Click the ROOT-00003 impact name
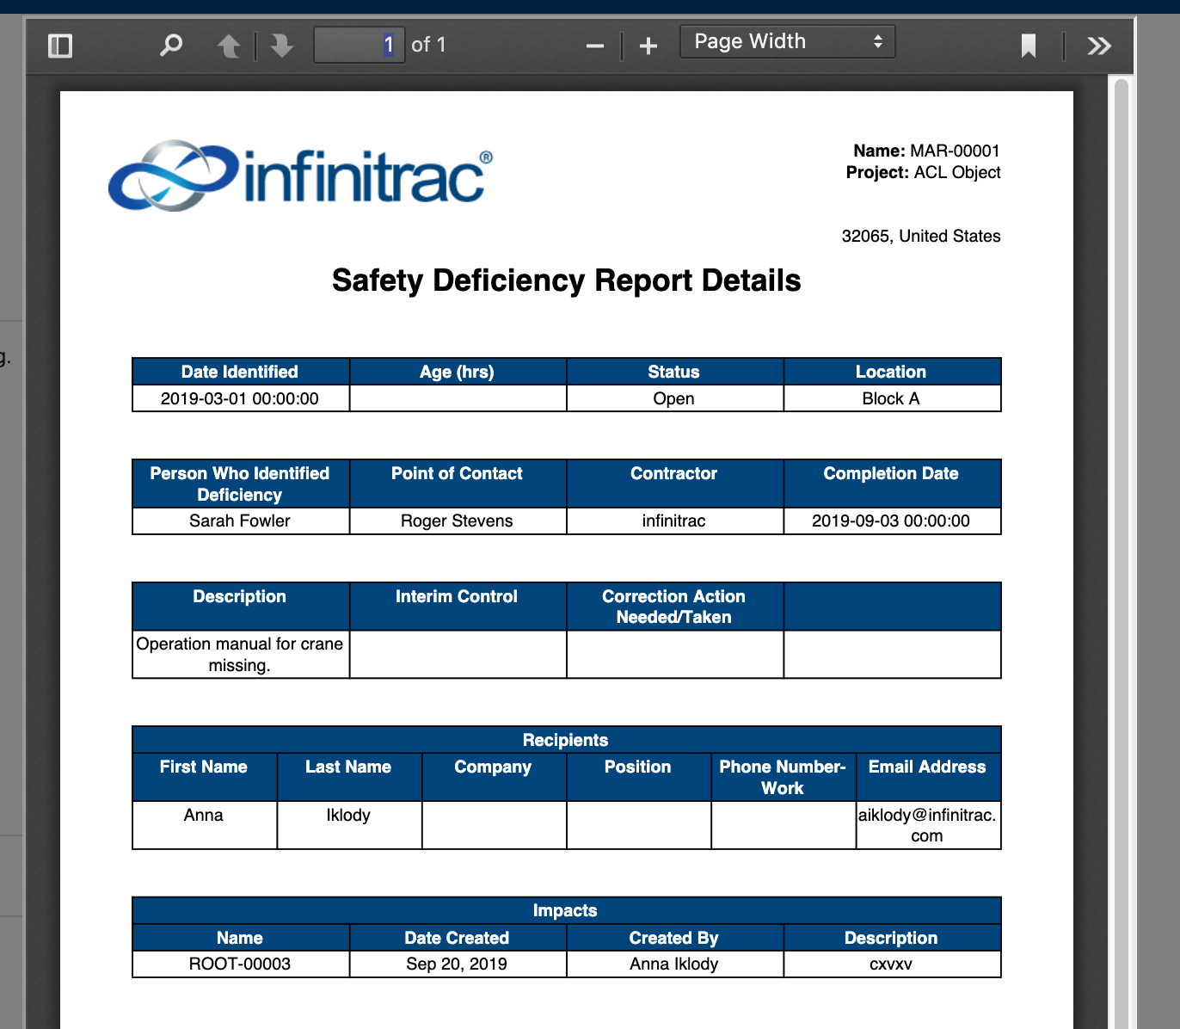The image size is (1180, 1029). pos(240,964)
